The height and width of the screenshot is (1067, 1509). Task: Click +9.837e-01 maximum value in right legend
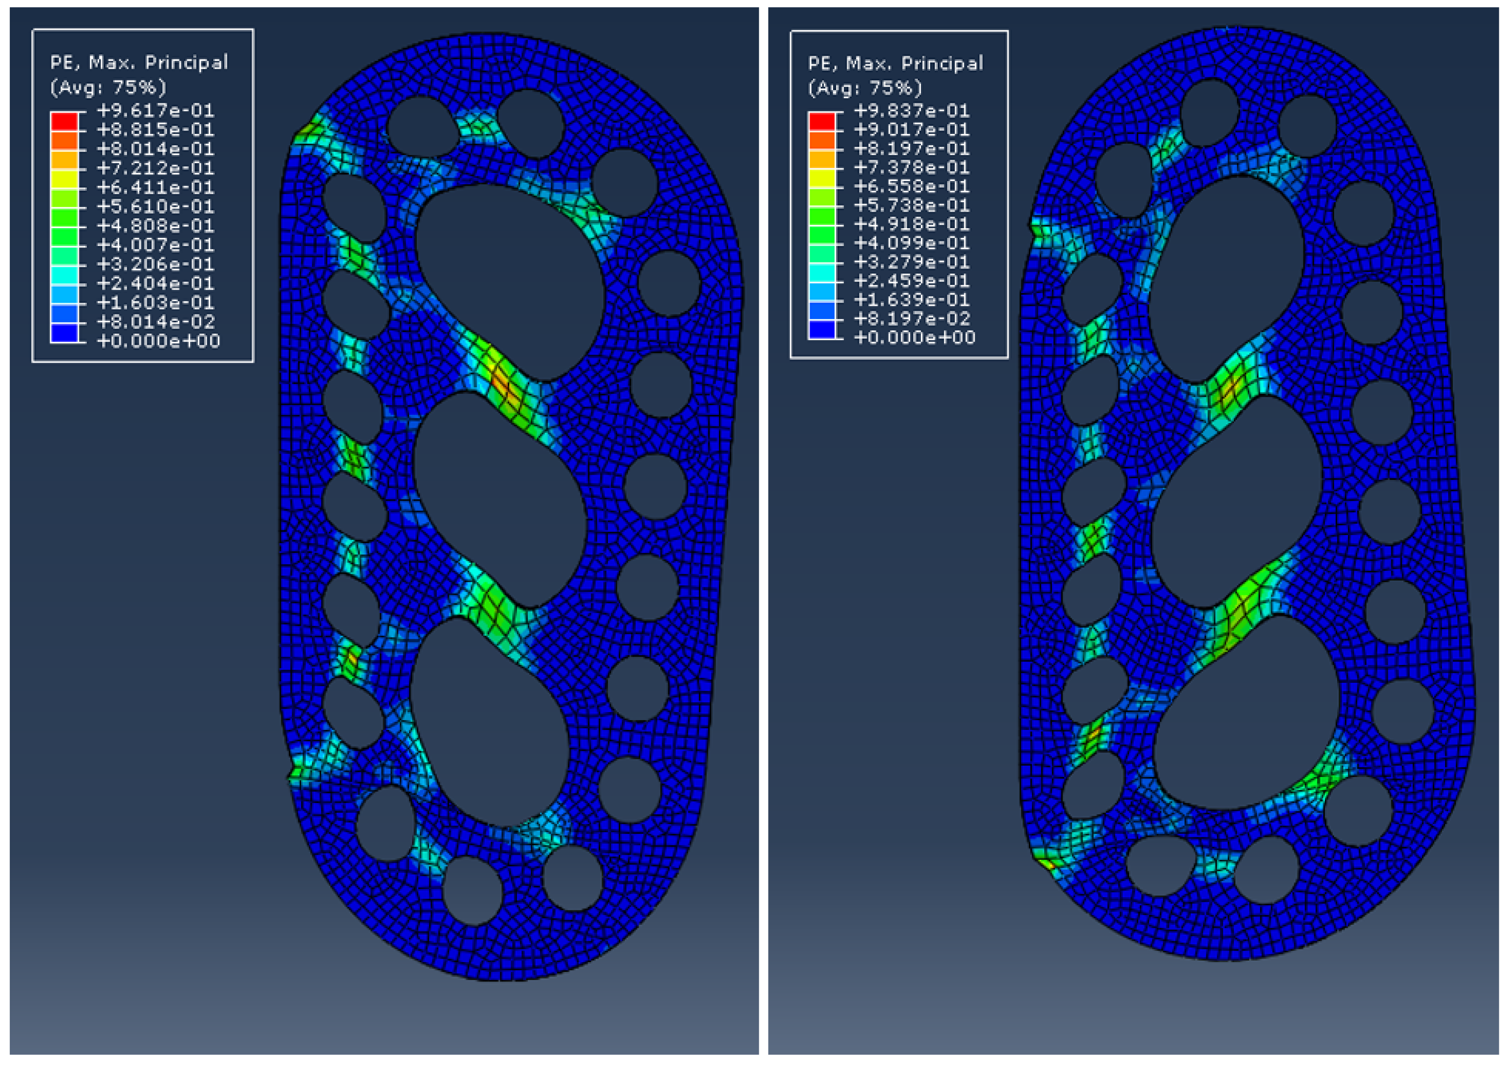click(912, 110)
